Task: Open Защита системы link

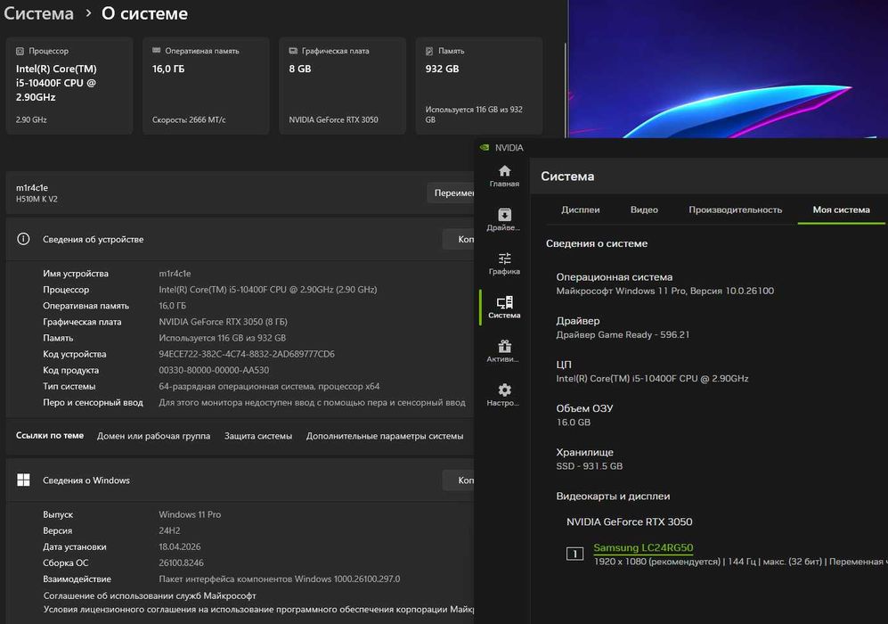Action: coord(258,436)
